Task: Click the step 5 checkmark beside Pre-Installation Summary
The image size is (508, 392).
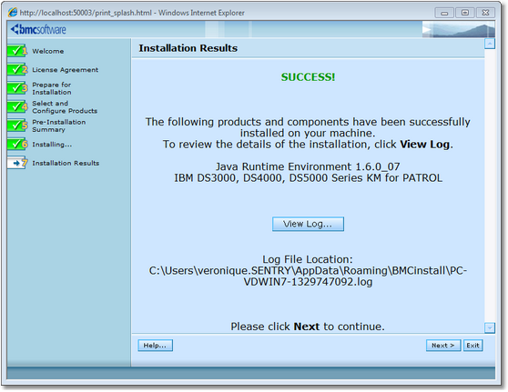Action: (17, 126)
